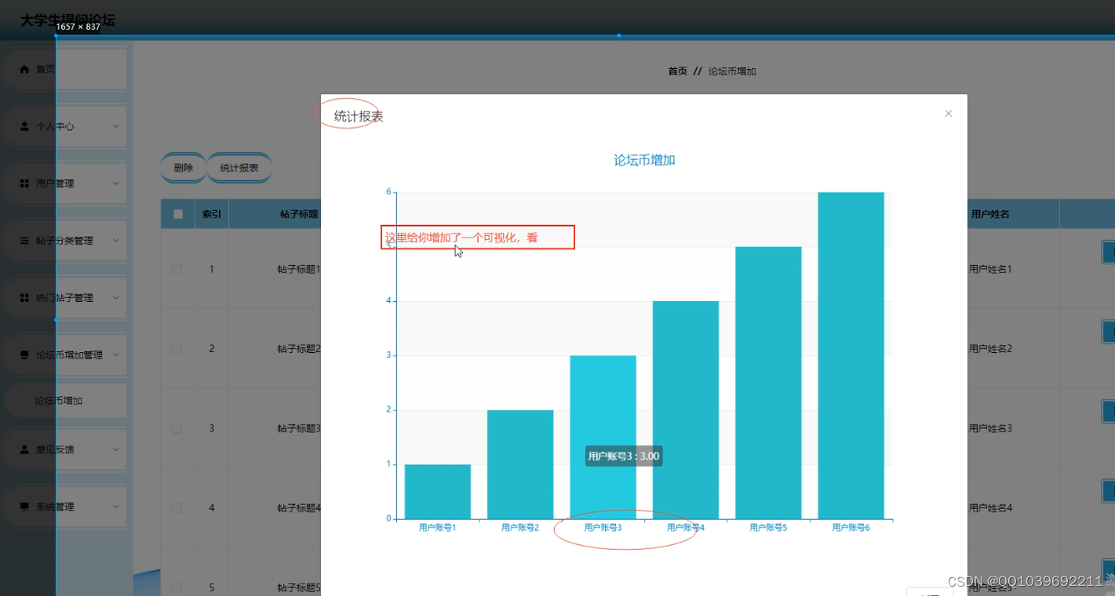Click the person icon beside 个人中心
The height and width of the screenshot is (596, 1115).
[x=24, y=126]
